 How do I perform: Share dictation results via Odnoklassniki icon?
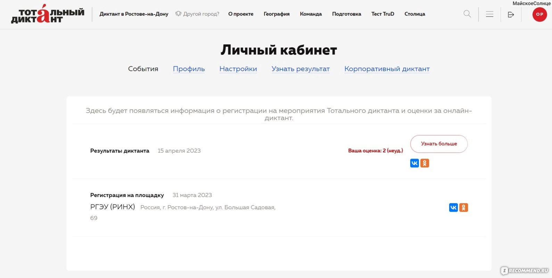click(x=425, y=163)
